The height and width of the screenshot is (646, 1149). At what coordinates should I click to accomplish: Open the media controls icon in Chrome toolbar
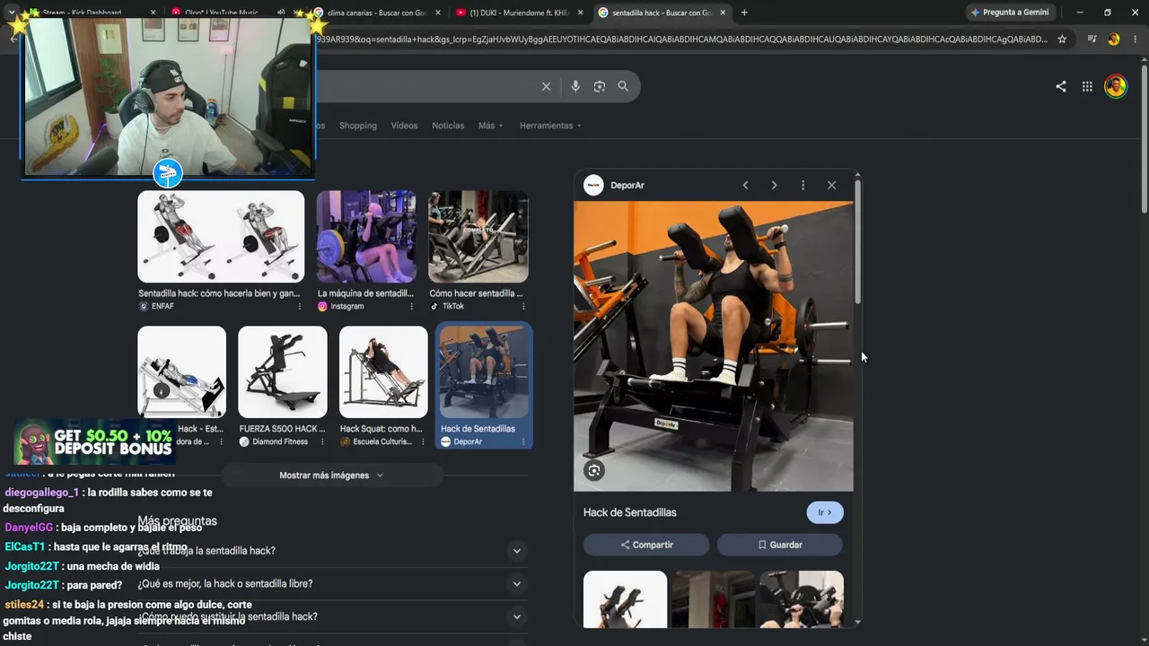(x=1092, y=39)
